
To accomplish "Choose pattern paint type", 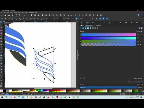I will coord(93,28).
